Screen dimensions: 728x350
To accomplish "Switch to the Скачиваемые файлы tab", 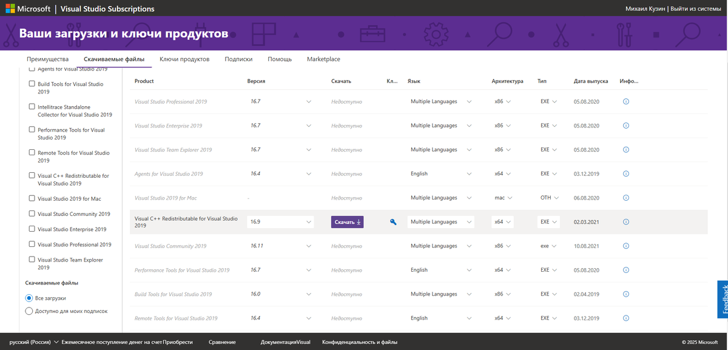I will pos(114,59).
